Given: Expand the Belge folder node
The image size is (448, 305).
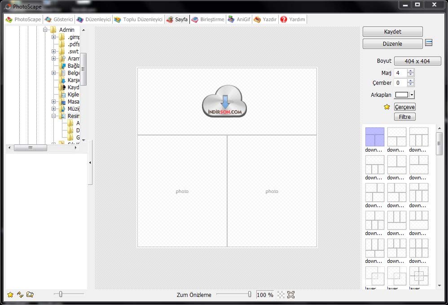Looking at the screenshot, I should point(53,73).
